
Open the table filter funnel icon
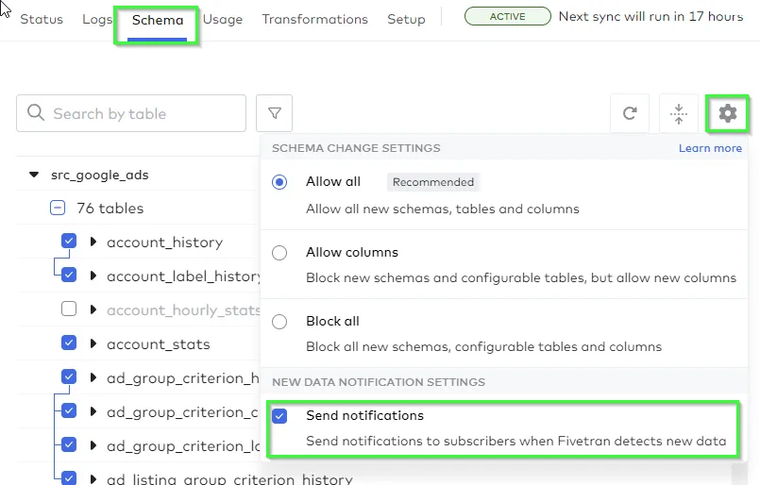274,114
